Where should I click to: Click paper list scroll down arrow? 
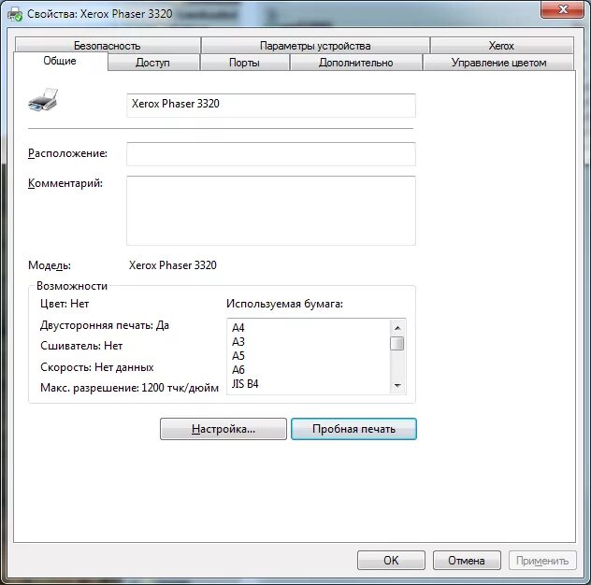pos(397,385)
